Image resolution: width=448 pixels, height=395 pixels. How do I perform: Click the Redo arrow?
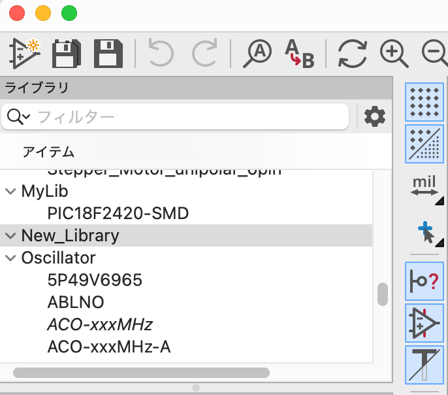tap(204, 54)
